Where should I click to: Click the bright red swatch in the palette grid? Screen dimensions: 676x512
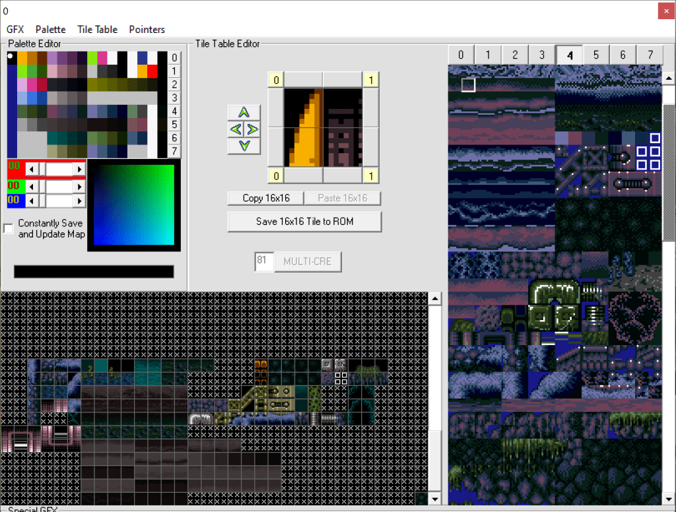152,71
